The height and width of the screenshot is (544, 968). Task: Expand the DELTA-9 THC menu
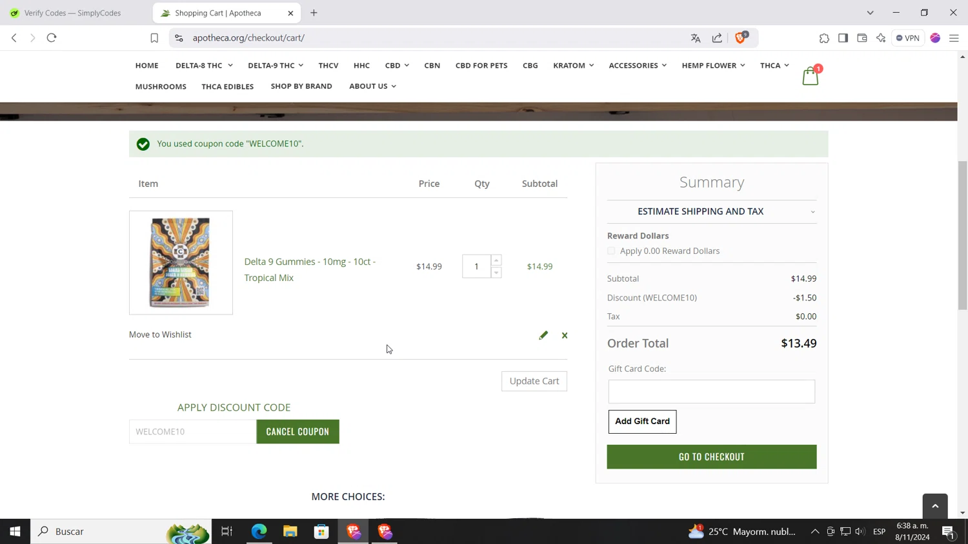[x=276, y=65]
